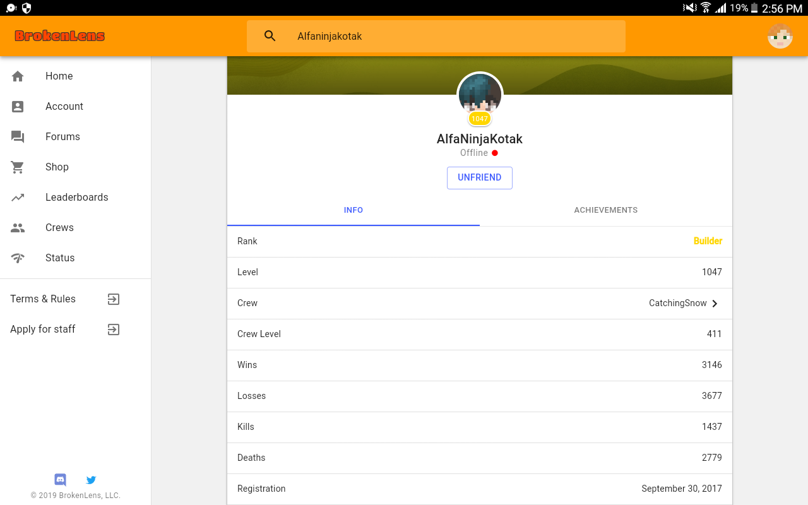Open the user avatar menu

pos(780,36)
